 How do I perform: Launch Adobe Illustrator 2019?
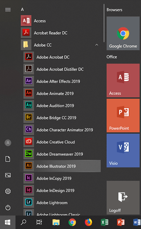pos(60,166)
